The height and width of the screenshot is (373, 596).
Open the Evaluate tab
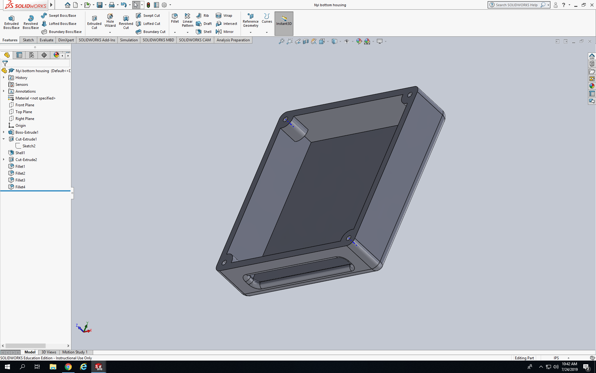click(x=47, y=40)
